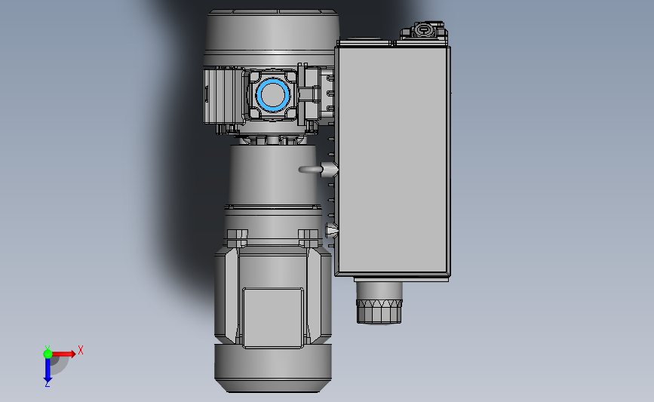Click the connector on top of box

click(x=424, y=31)
